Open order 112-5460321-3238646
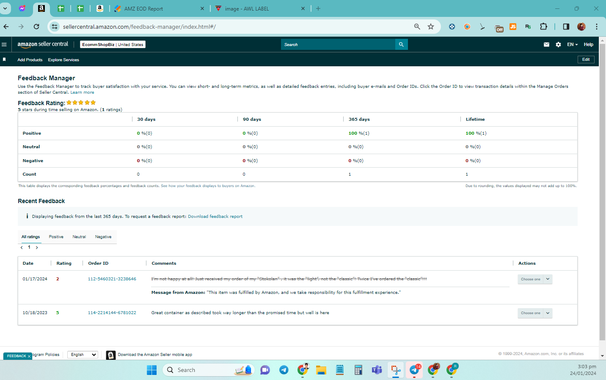Viewport: 606px width, 380px height. (112, 279)
